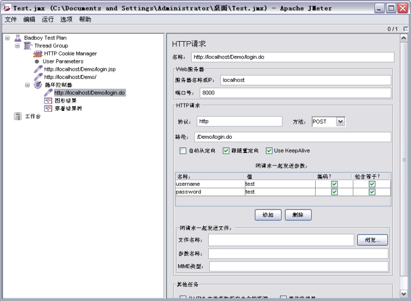
Task: Click the 0 / 1 thread counter
Action: pyautogui.click(x=392, y=29)
